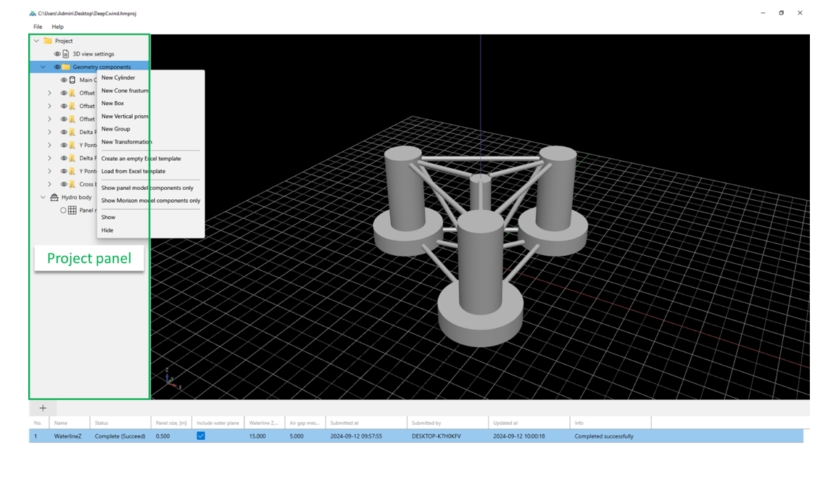Choose New Vertical prism
The height and width of the screenshot is (487, 836).
125,116
